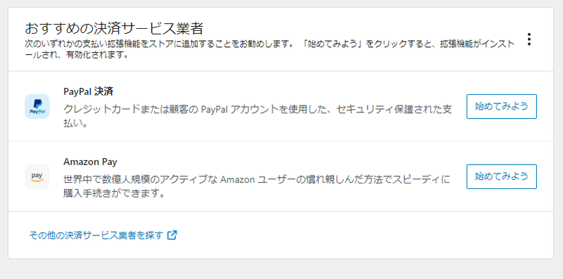563x279 pixels.
Task: Click the gray page background below the card
Action: click(x=281, y=269)
